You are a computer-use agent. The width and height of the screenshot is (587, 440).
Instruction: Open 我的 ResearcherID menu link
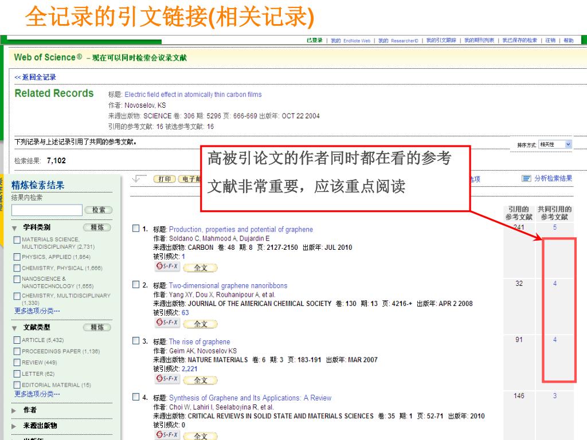398,41
